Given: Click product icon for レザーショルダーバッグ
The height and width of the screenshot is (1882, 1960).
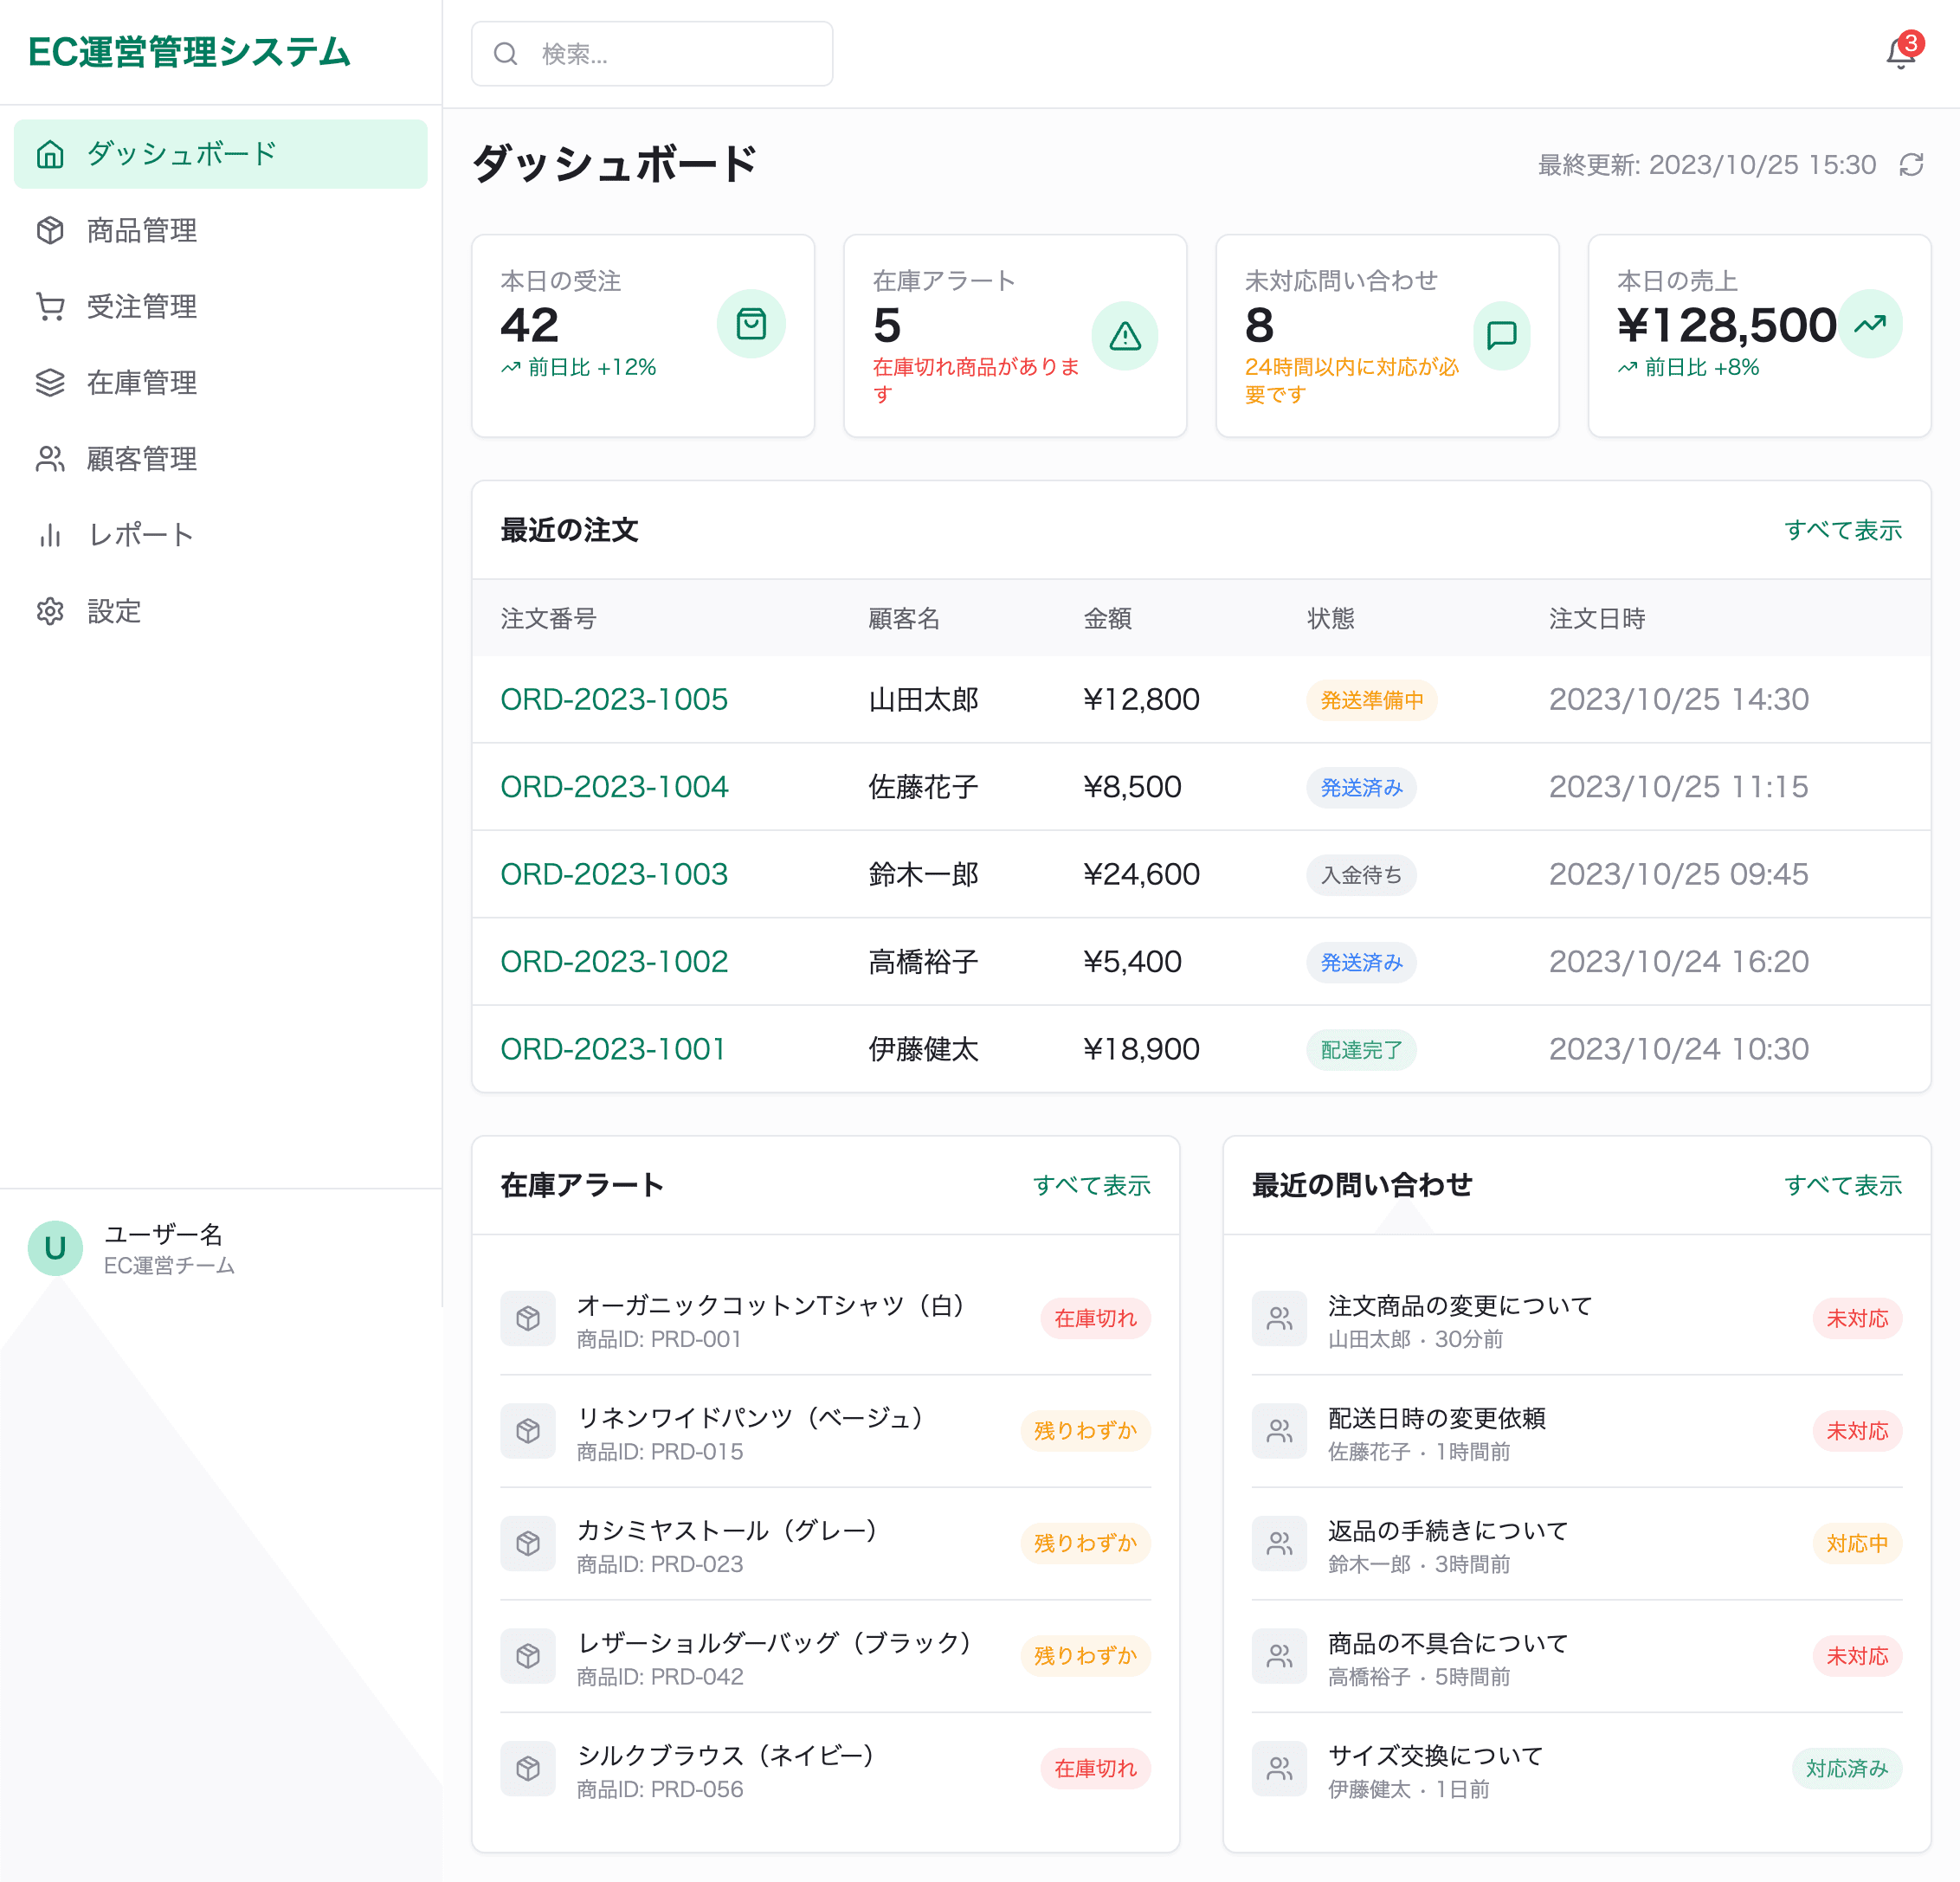Looking at the screenshot, I should (528, 1656).
